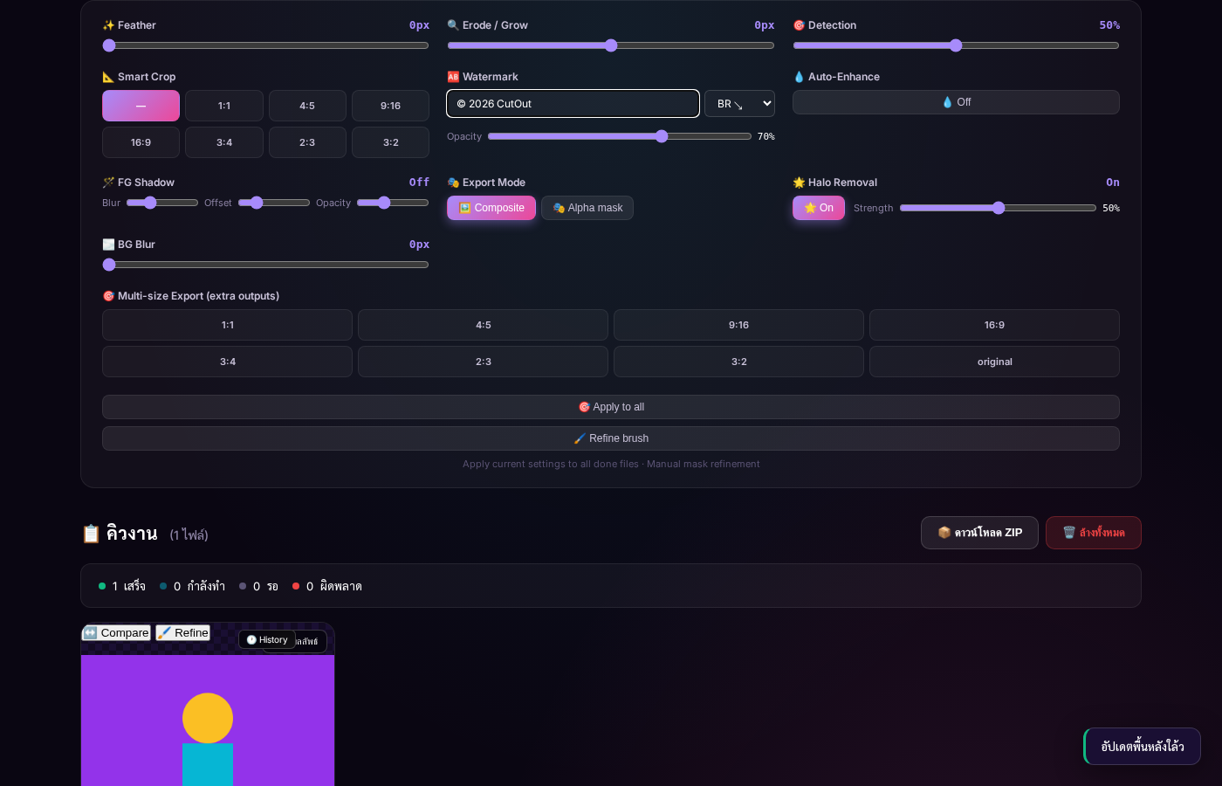This screenshot has width=1222, height=786.
Task: Click Apply to all button
Action: [611, 407]
